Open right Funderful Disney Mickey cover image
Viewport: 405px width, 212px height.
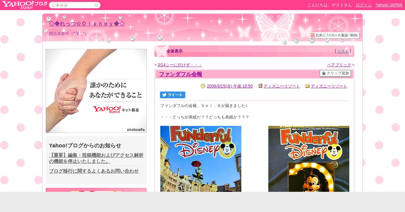point(309,159)
